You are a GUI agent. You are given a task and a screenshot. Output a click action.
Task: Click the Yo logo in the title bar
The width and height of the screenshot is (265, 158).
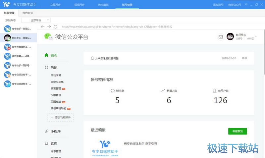(x=6, y=4)
